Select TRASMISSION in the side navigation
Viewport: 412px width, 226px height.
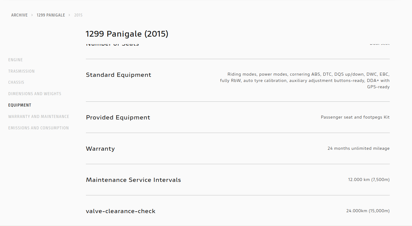point(21,71)
